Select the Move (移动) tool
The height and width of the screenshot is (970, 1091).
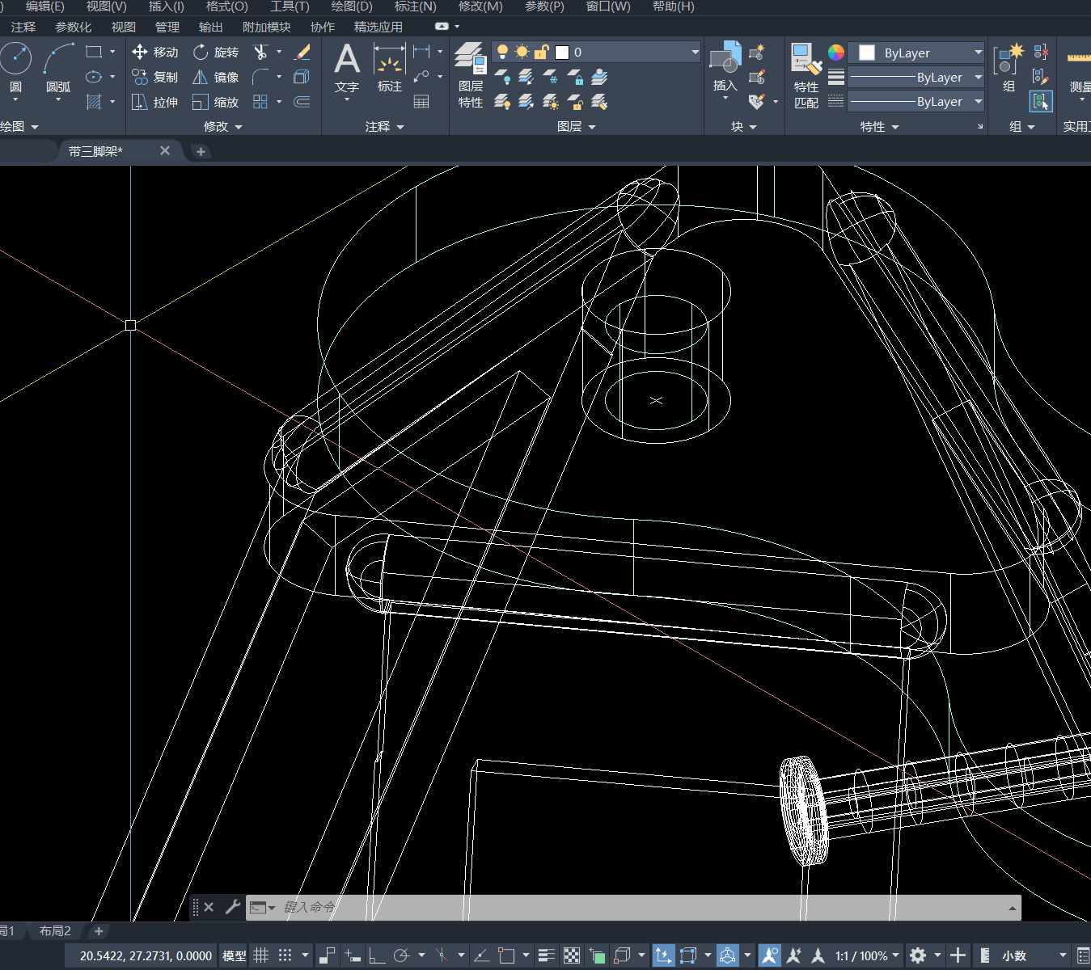(154, 53)
